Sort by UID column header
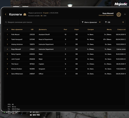 coord(32,30)
